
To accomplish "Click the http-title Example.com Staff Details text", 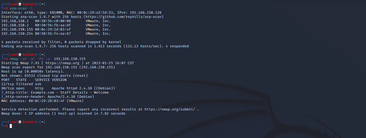I will (55, 93).
